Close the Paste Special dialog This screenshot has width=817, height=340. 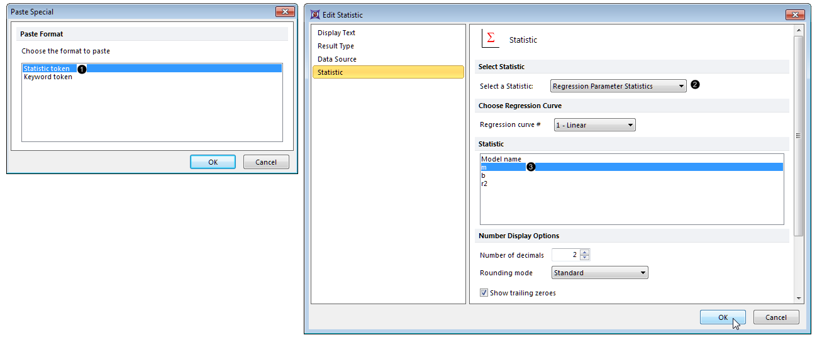coord(285,12)
